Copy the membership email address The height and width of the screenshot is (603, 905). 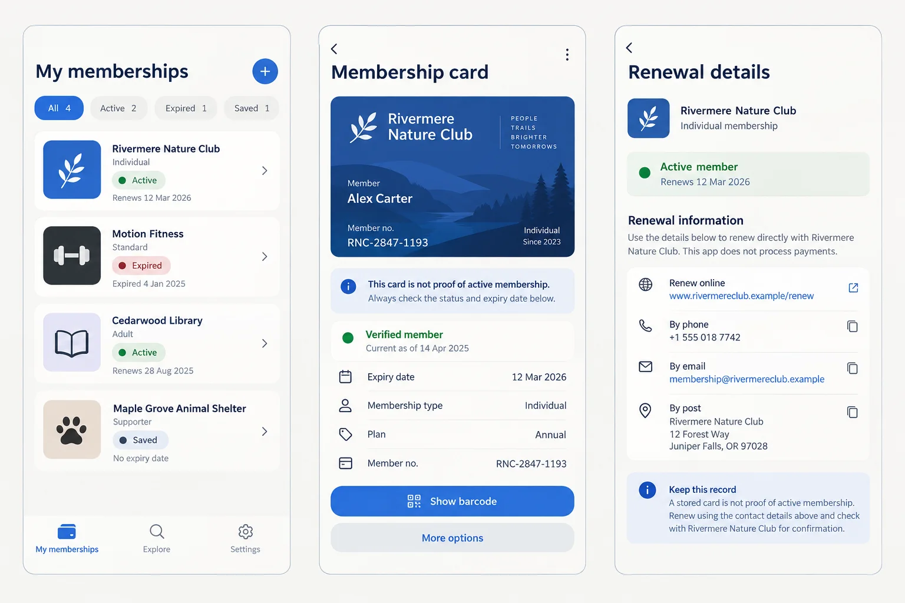tap(853, 368)
